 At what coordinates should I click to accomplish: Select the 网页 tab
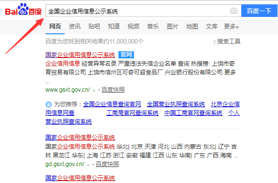click(x=55, y=27)
